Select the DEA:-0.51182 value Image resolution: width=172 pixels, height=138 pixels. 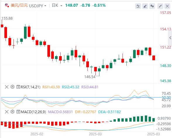(x=109, y=112)
